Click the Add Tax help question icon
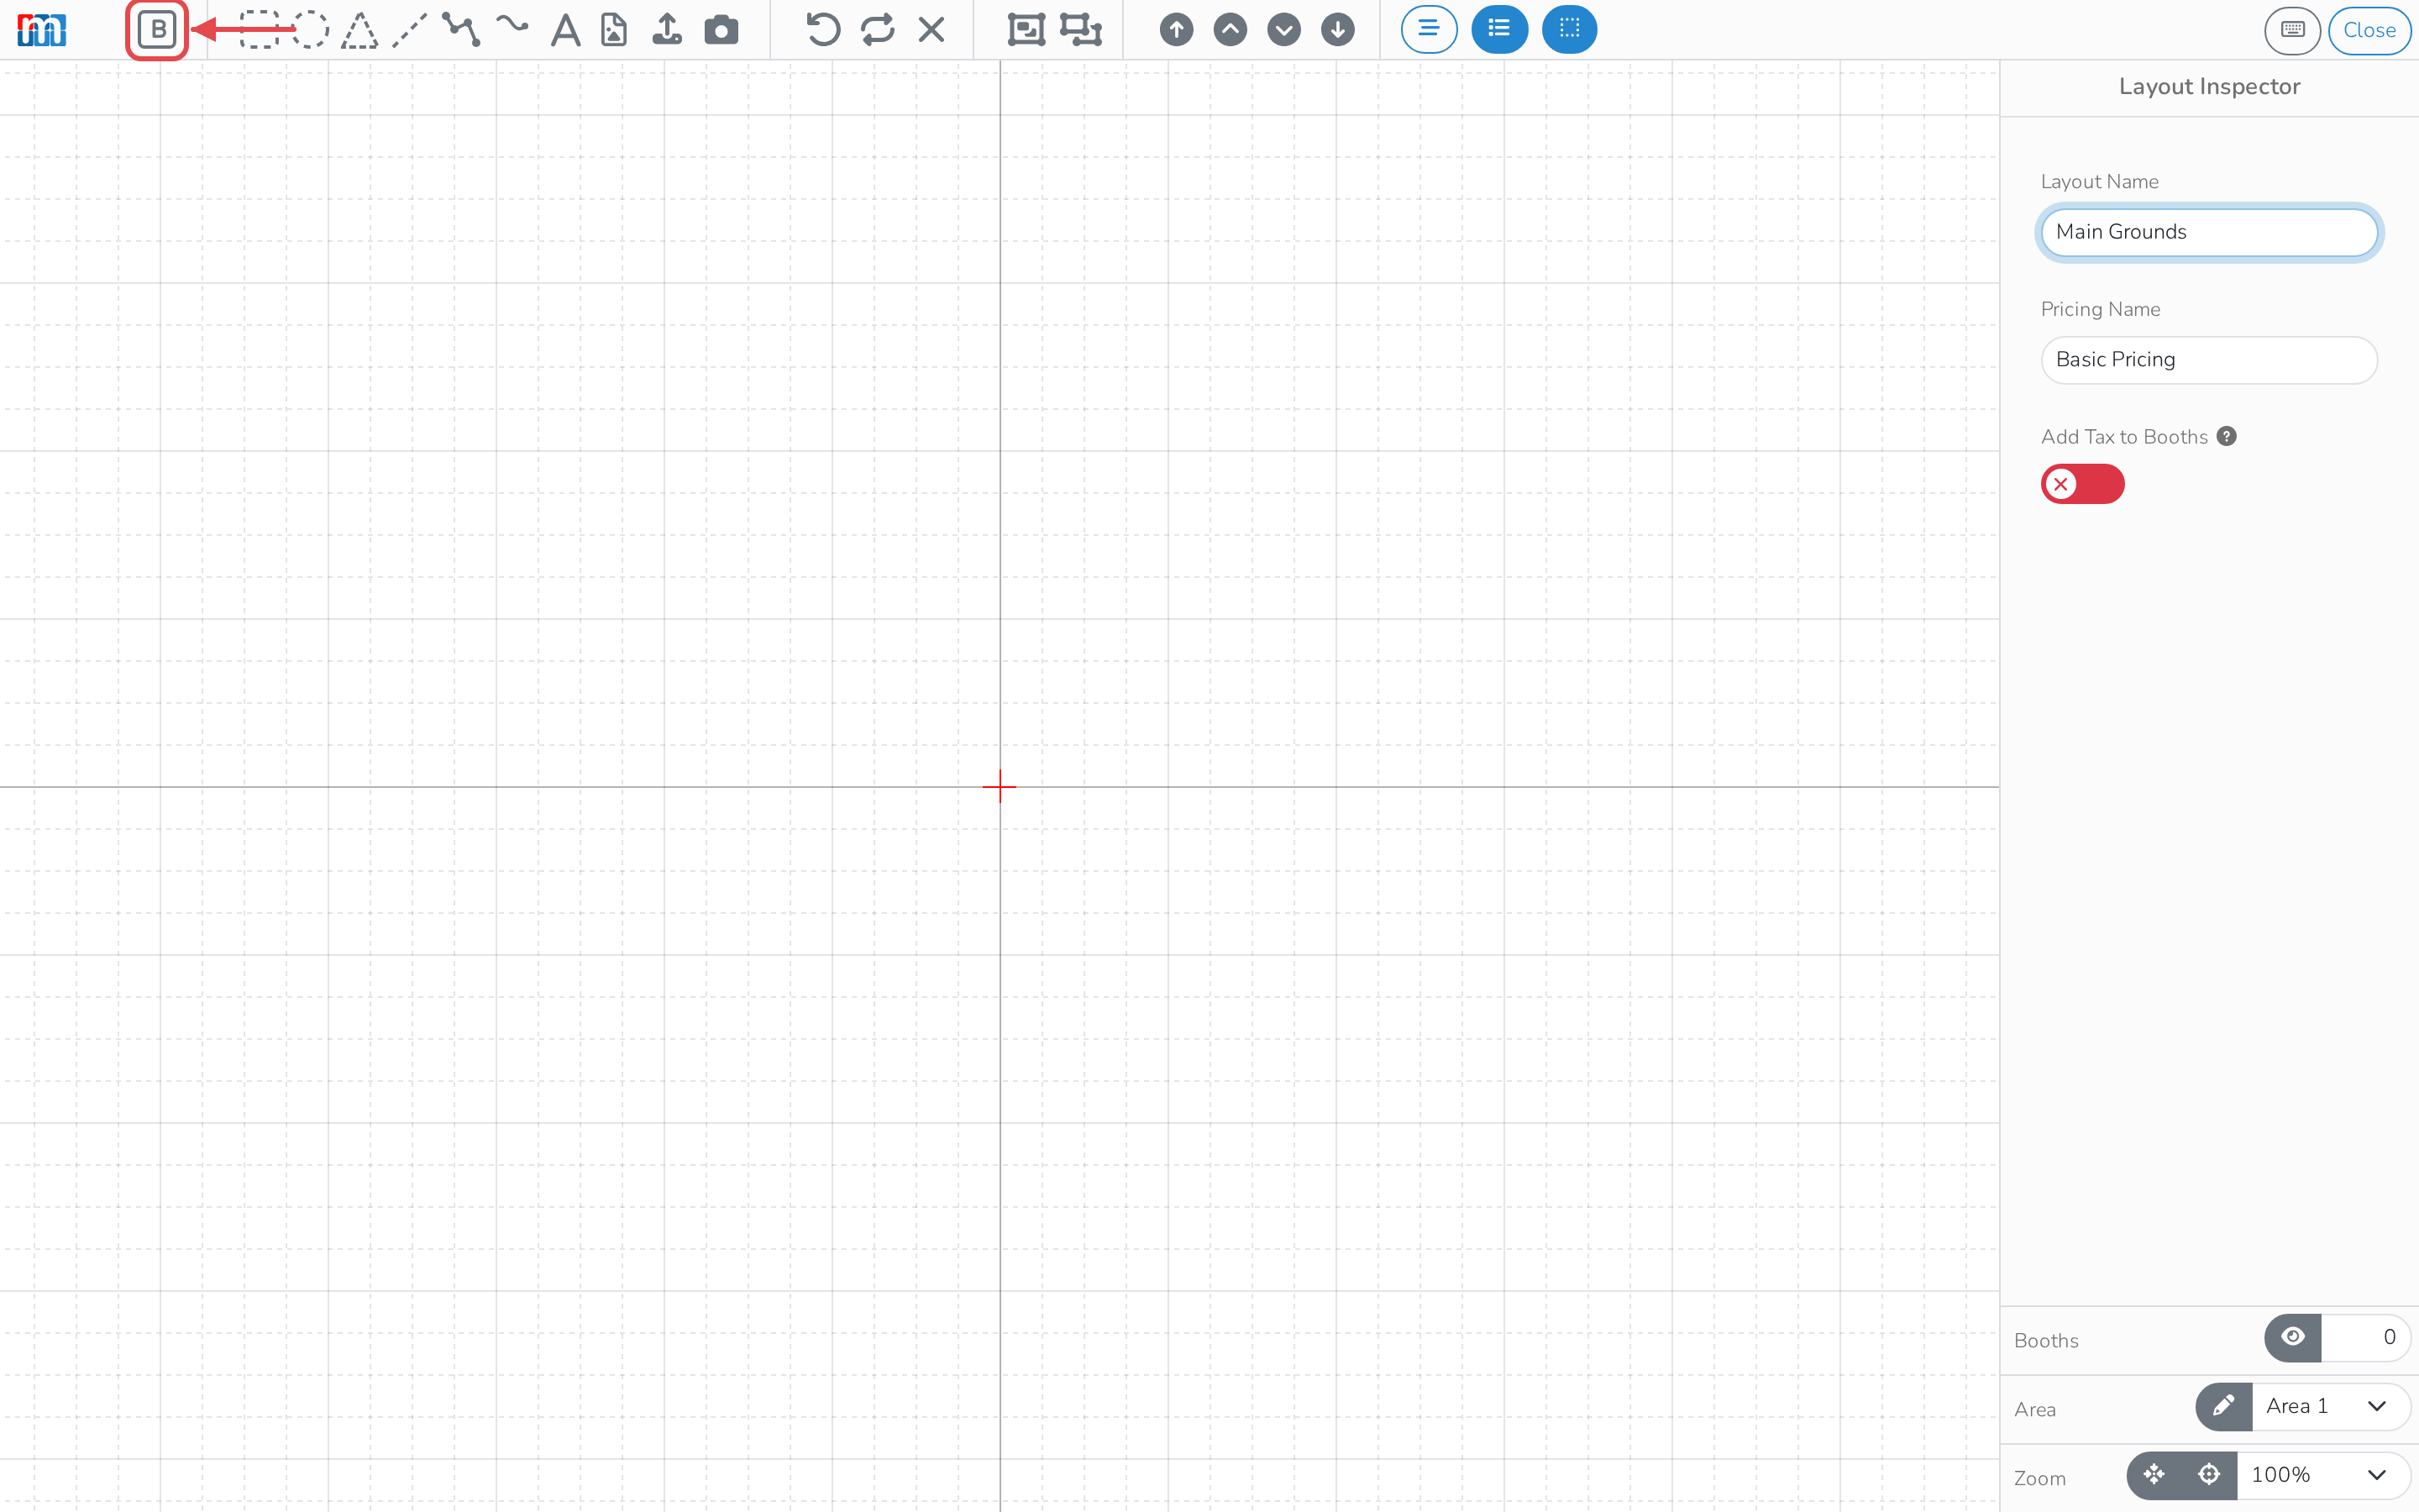 (x=2227, y=436)
